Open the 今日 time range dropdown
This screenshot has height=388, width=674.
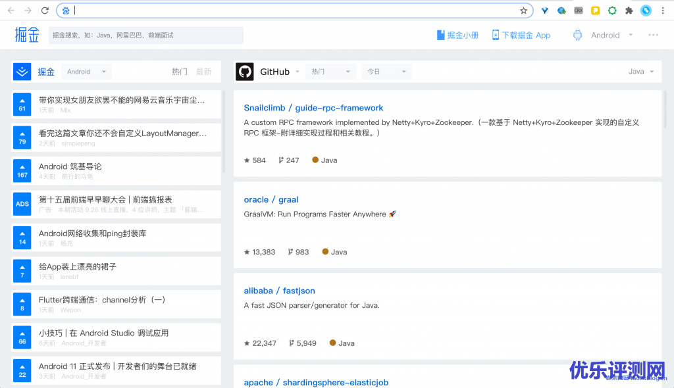386,72
